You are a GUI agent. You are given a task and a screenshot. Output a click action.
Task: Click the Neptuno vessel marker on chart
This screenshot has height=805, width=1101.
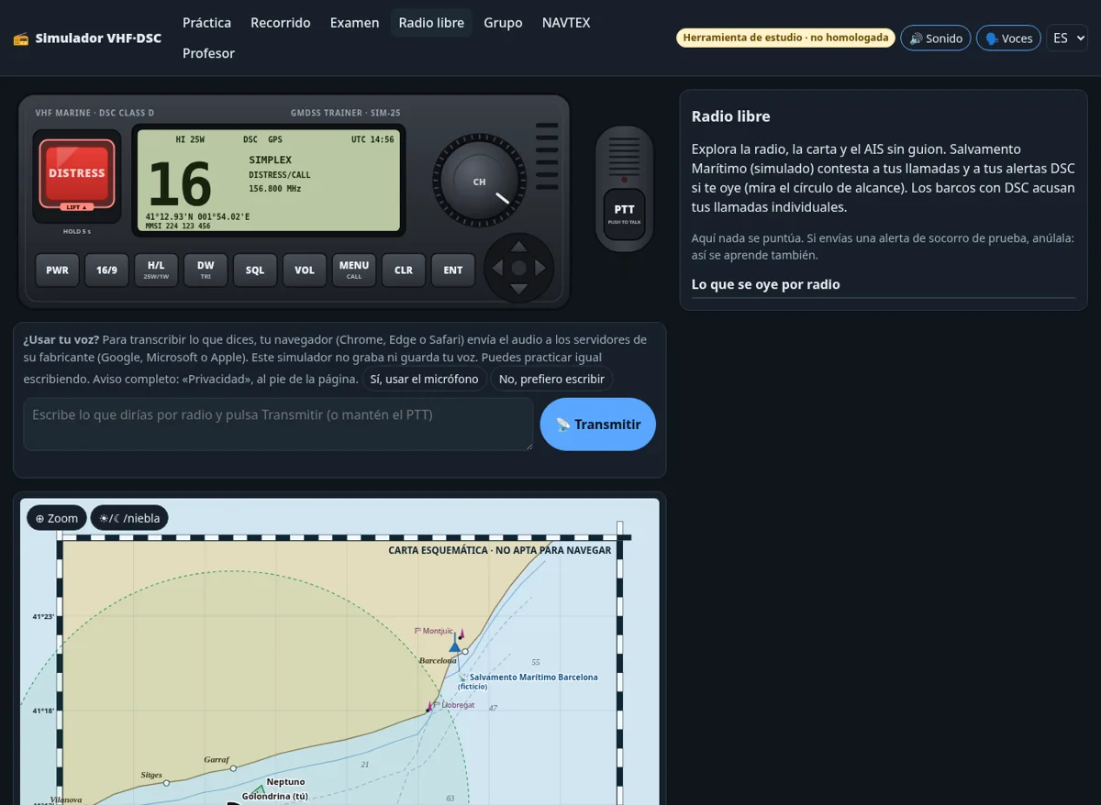[x=260, y=789]
